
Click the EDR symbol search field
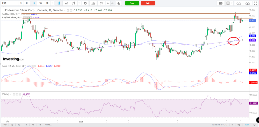pos(9,3)
